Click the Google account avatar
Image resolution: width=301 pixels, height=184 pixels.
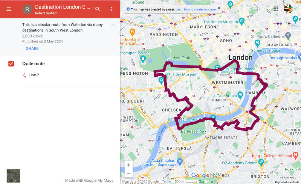click(x=288, y=9)
